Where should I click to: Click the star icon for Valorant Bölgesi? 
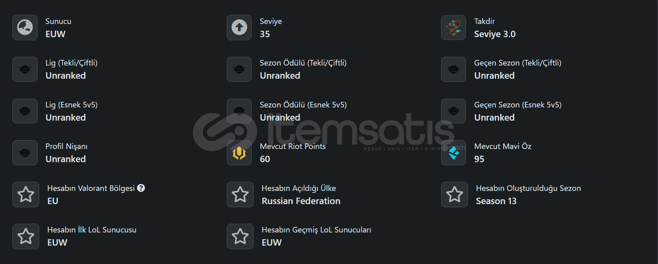26,195
